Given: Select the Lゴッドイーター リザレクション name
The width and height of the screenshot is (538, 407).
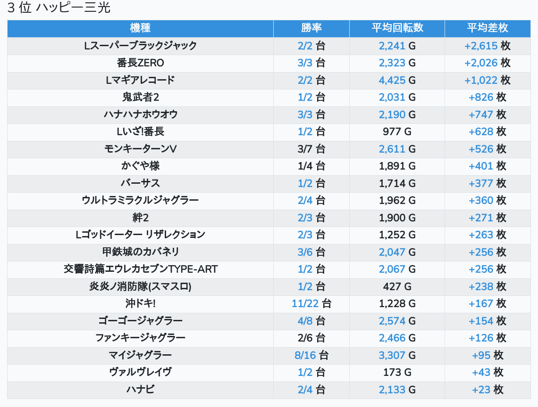Looking at the screenshot, I should tap(140, 235).
